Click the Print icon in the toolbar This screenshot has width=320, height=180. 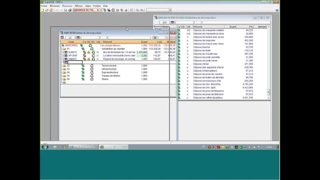click(x=70, y=10)
